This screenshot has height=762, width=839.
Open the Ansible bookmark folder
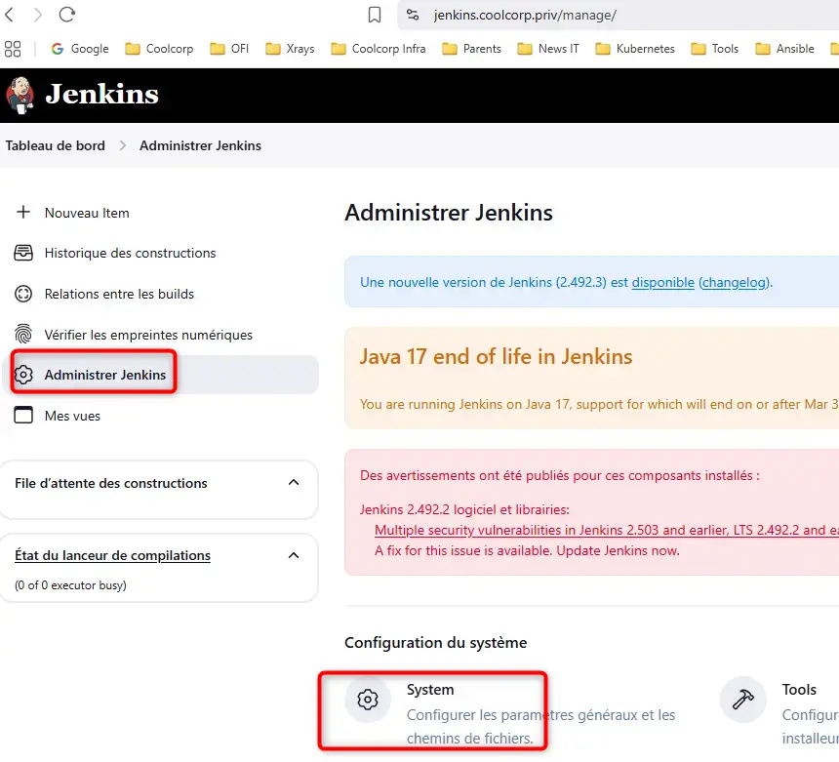click(x=784, y=49)
